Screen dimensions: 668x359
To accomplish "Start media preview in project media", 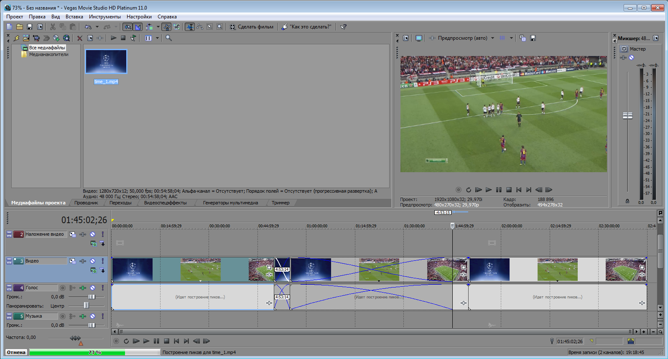I will [x=113, y=38].
